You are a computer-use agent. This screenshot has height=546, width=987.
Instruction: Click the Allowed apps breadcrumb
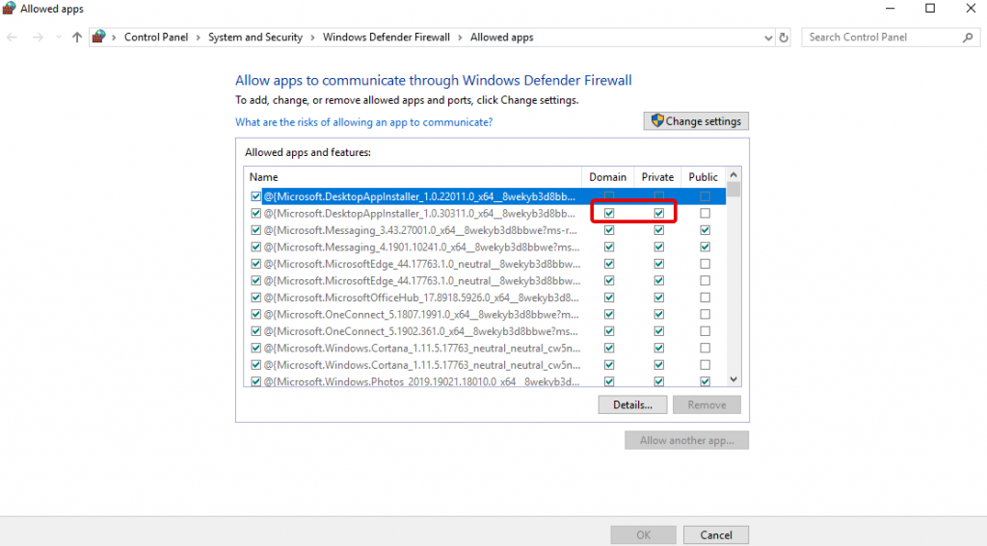click(501, 38)
